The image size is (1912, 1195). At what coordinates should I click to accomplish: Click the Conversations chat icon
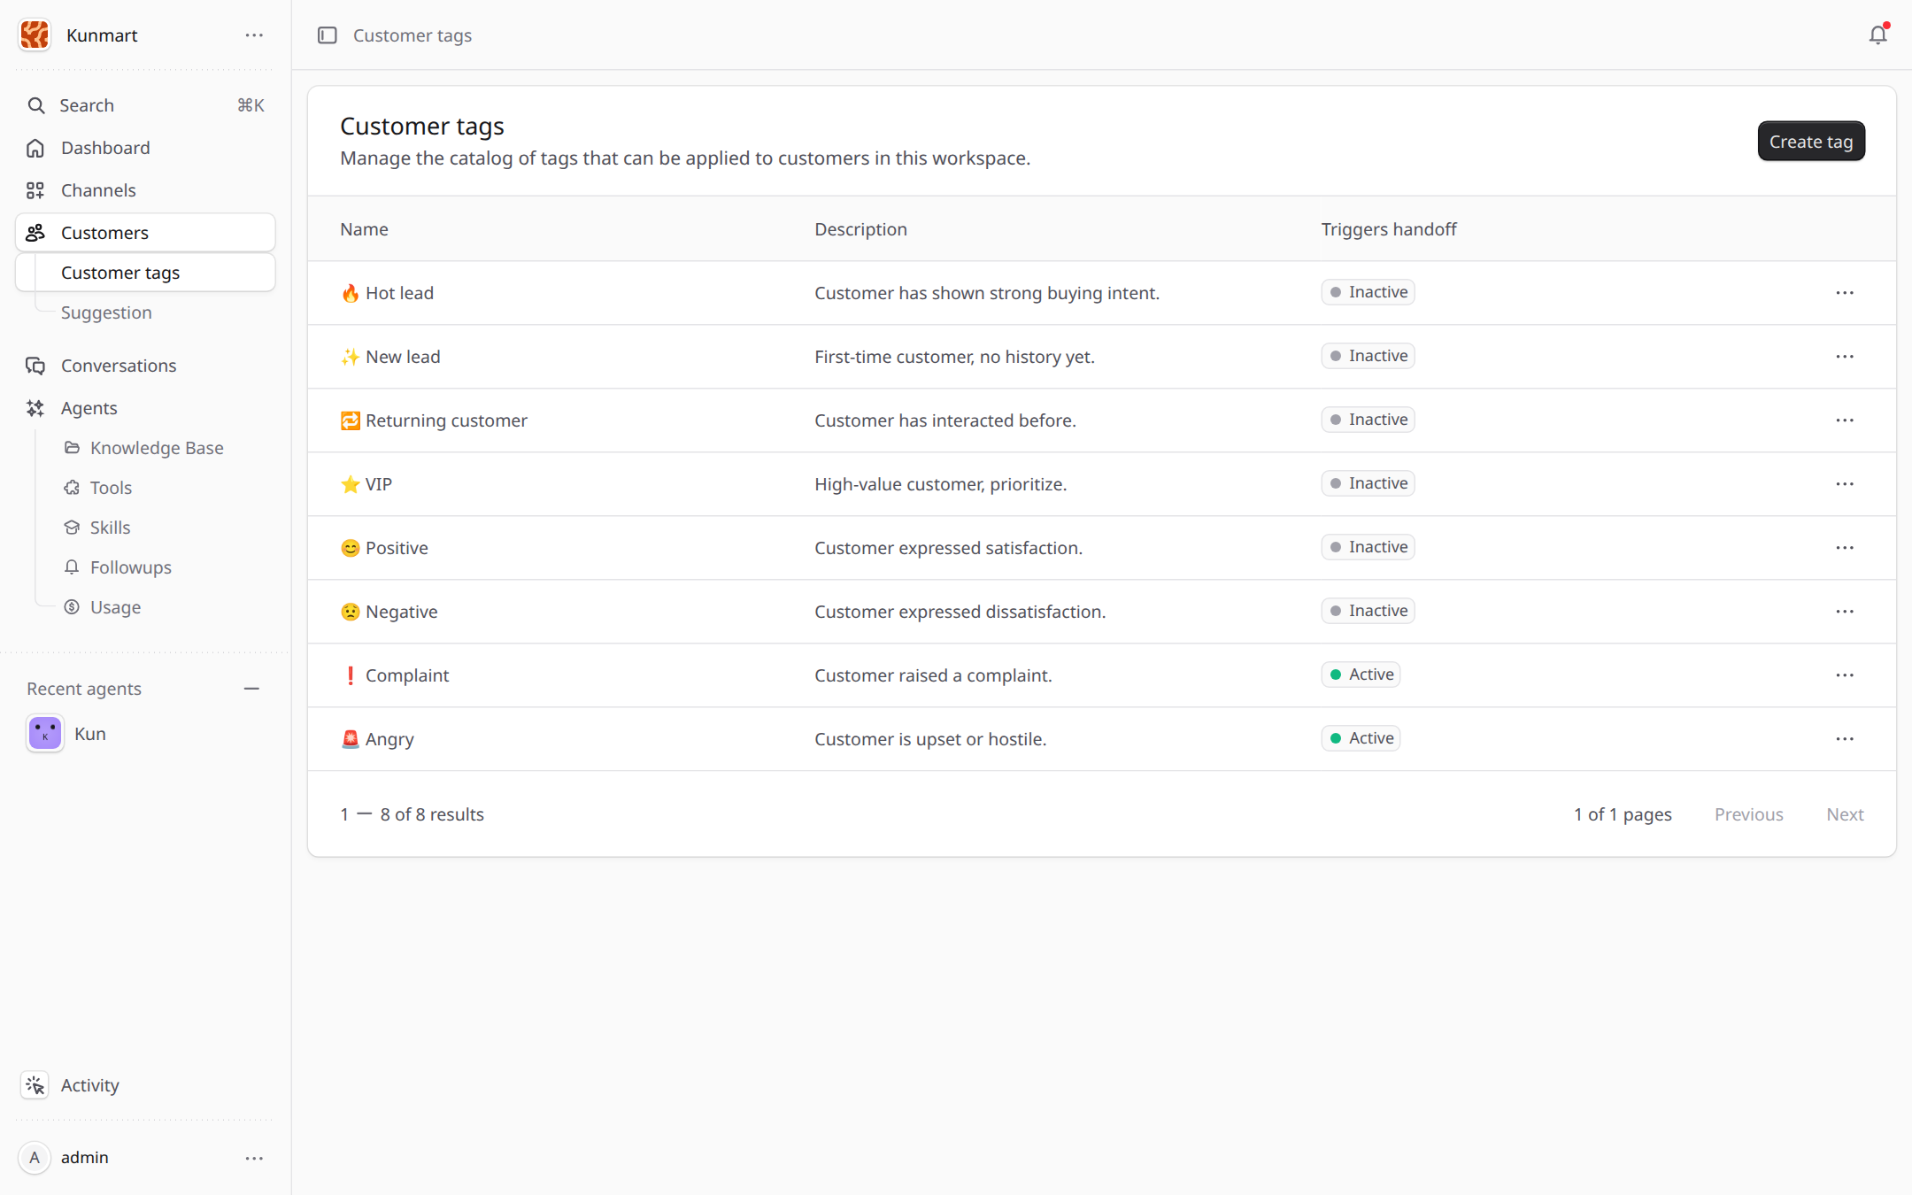pyautogui.click(x=35, y=366)
